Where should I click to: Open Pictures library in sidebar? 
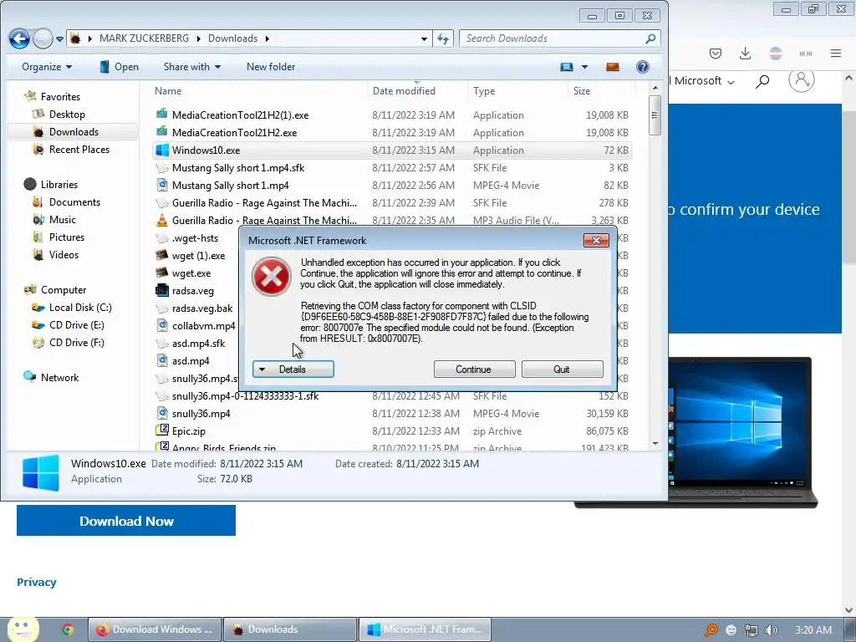point(59,237)
